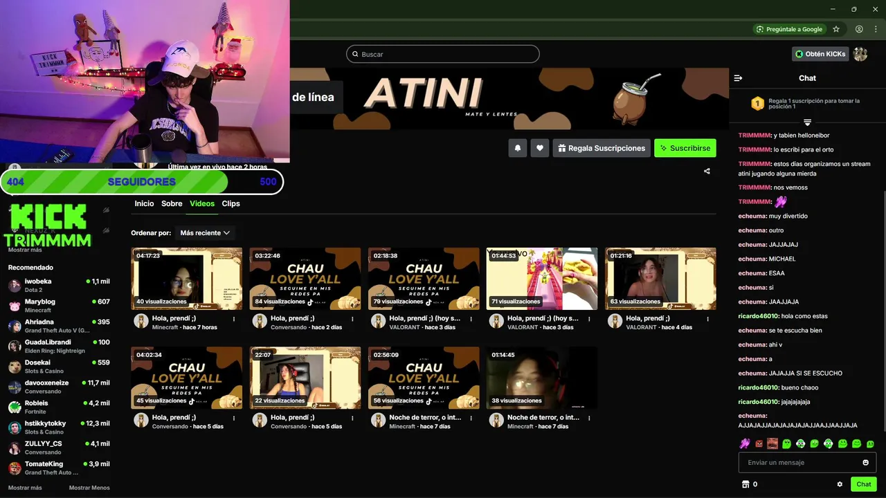
Task: Open the davooxeneize recommended channel
Action: (x=59, y=387)
